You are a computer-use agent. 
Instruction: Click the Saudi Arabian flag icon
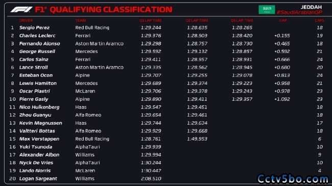267,10
